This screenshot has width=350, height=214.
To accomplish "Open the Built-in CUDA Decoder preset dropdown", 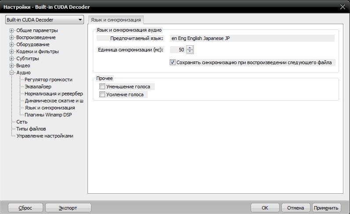I will click(x=44, y=20).
